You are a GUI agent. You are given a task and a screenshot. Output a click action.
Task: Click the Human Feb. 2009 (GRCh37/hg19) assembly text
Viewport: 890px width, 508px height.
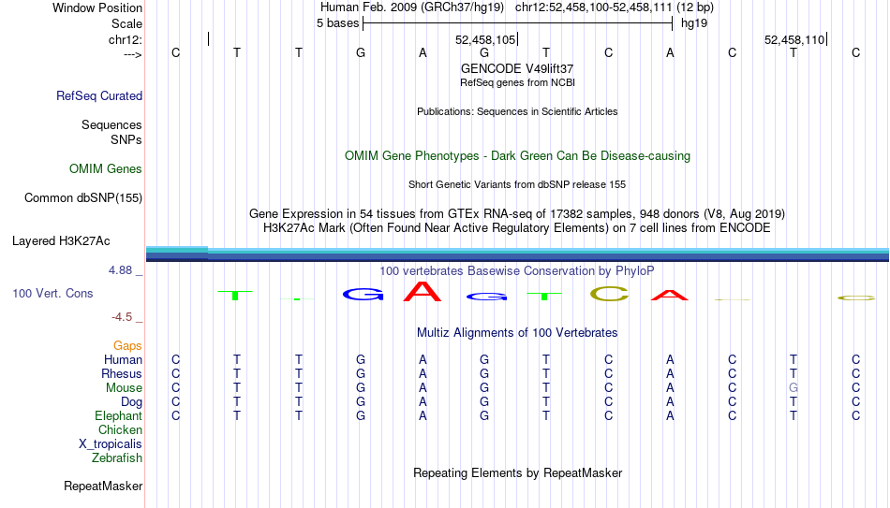412,7
